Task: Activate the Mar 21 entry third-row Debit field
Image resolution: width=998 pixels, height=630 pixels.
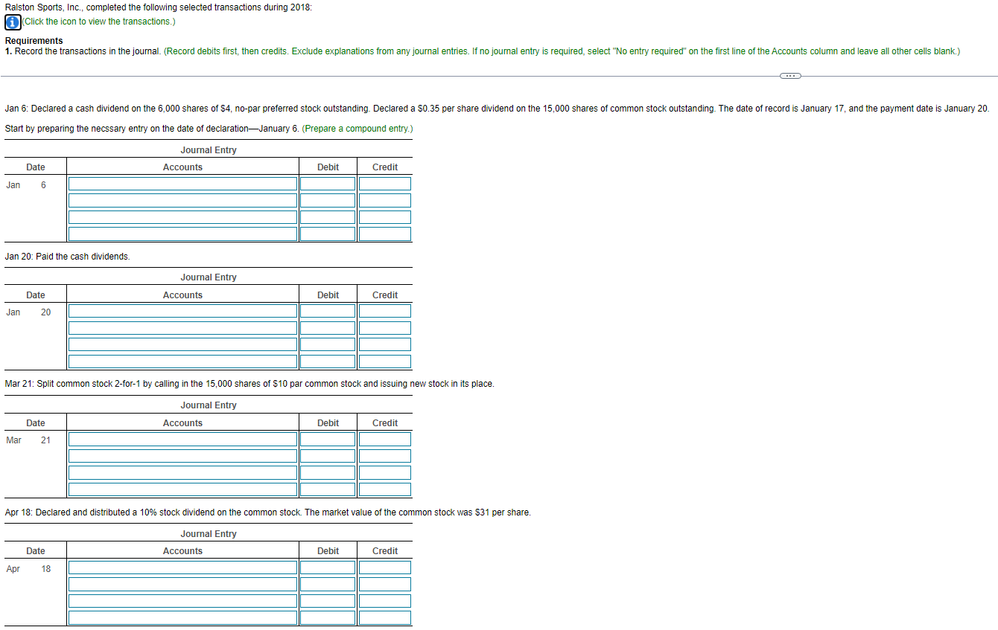Action: click(x=328, y=473)
